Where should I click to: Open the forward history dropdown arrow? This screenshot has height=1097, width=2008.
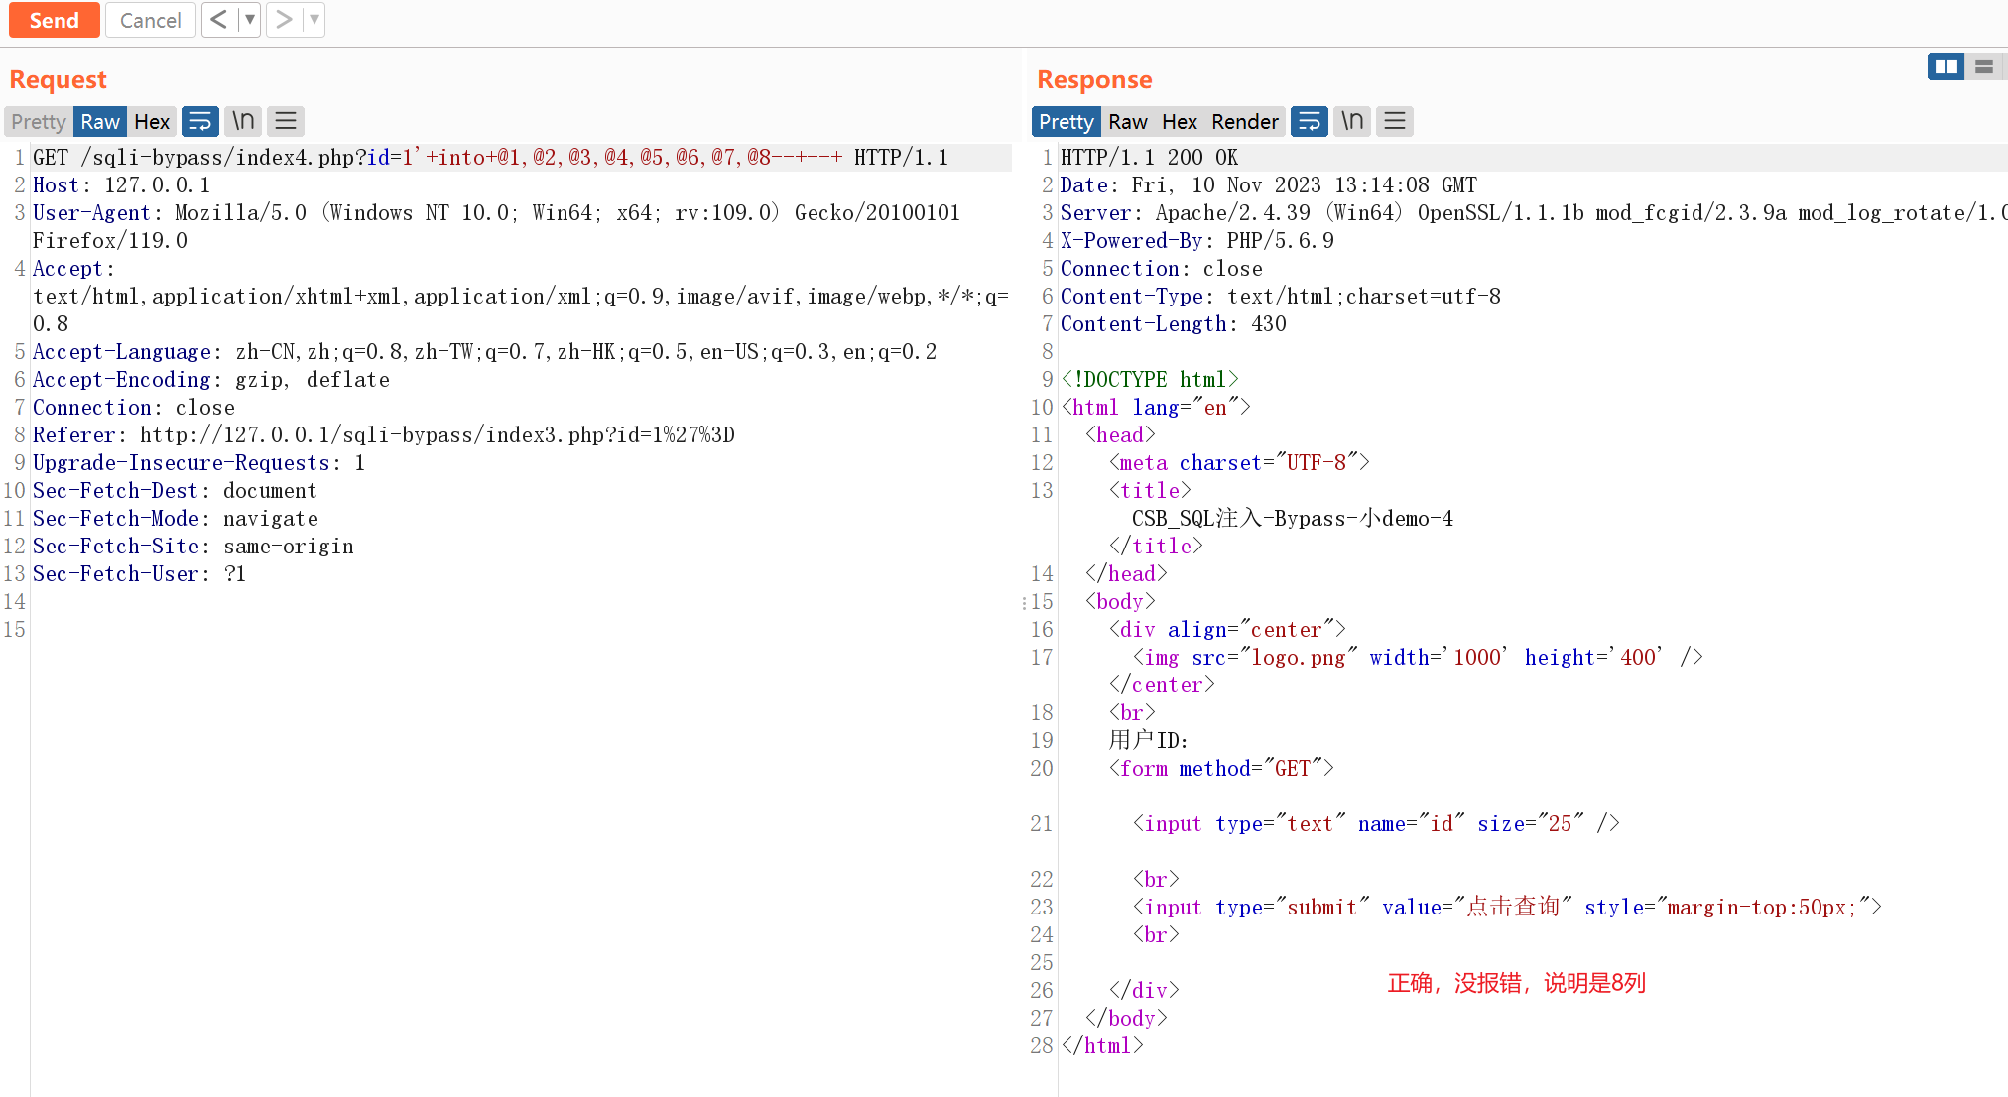(314, 20)
